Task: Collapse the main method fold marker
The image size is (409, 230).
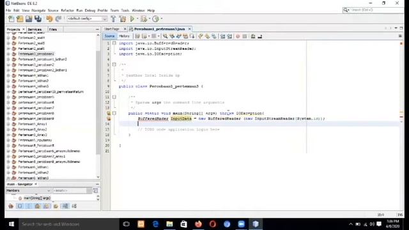Action: (114, 113)
